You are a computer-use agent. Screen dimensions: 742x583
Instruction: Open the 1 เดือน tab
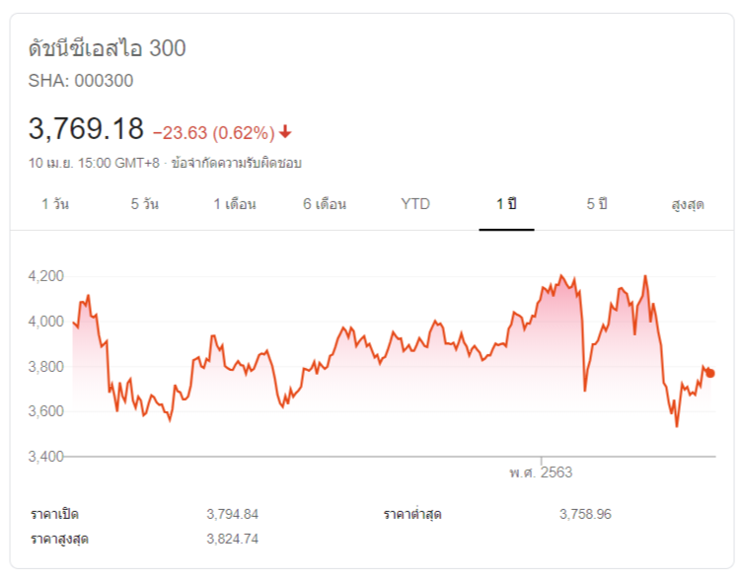pyautogui.click(x=235, y=204)
